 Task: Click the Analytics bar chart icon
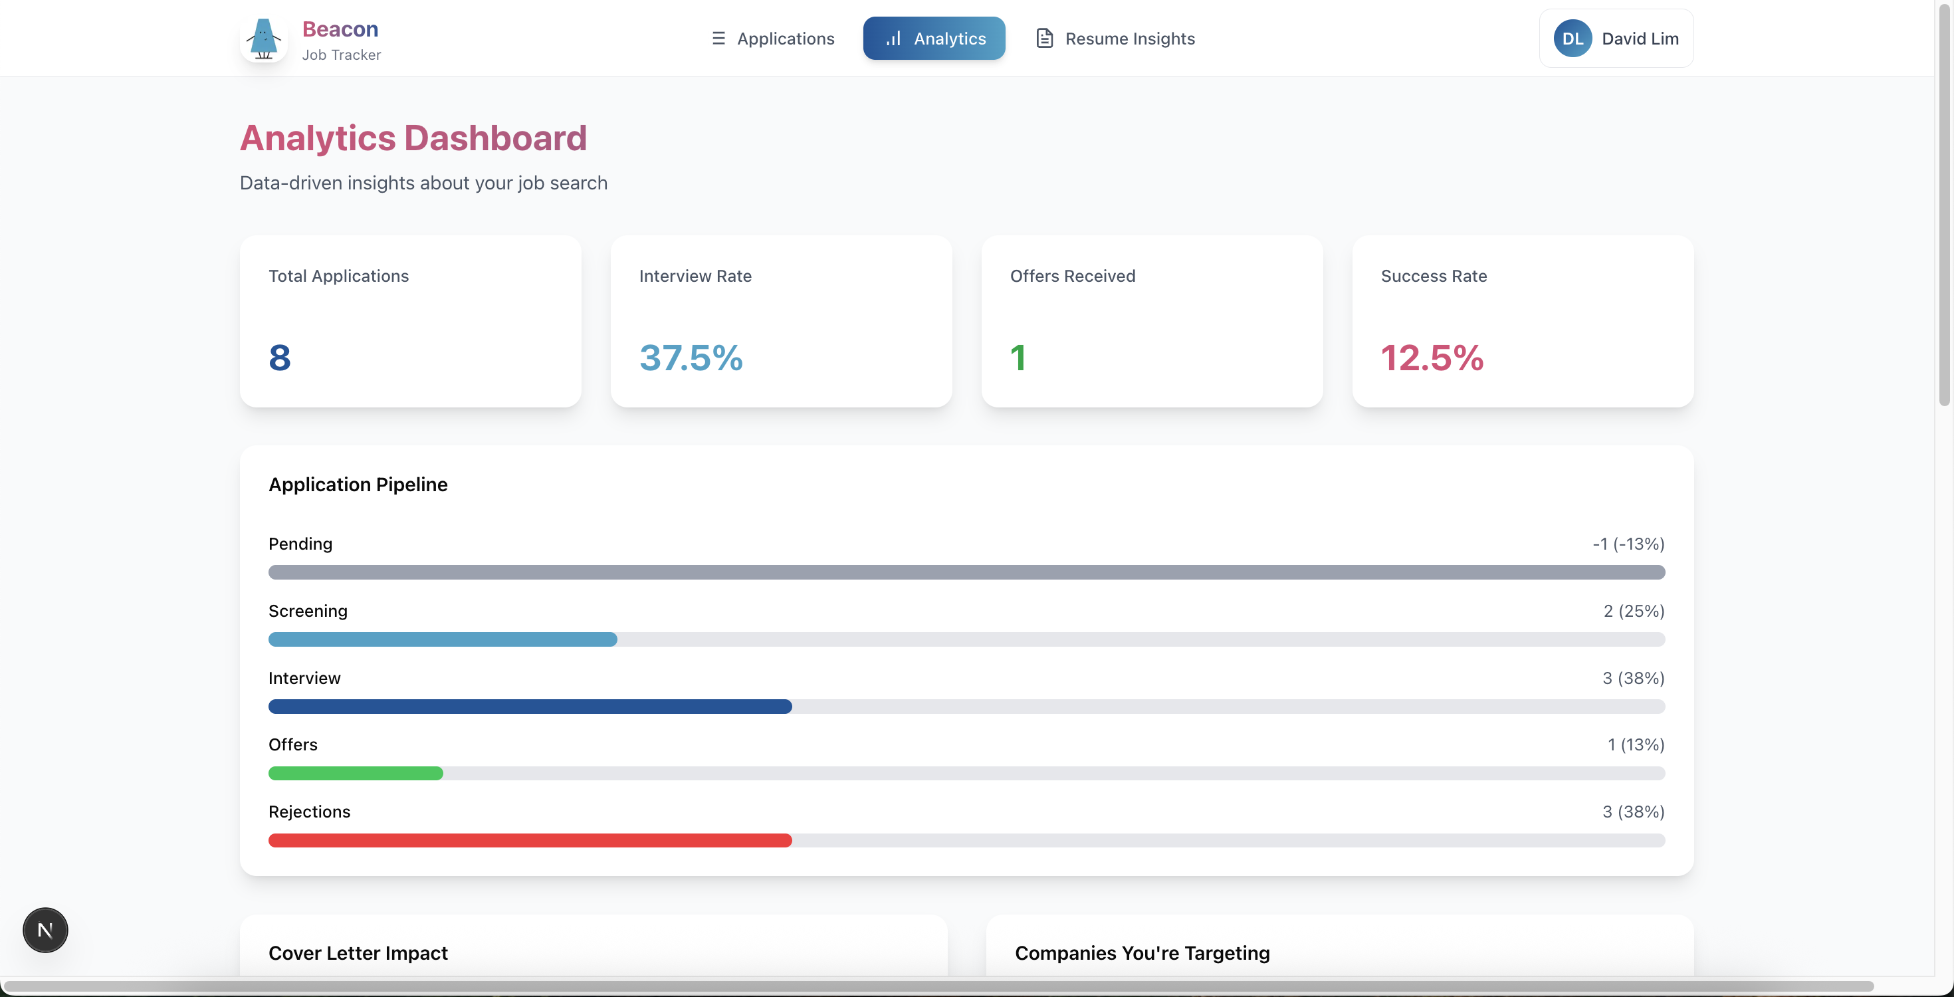(x=893, y=39)
